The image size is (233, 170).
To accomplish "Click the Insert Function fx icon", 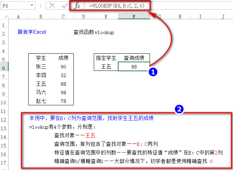I will point(77,6).
